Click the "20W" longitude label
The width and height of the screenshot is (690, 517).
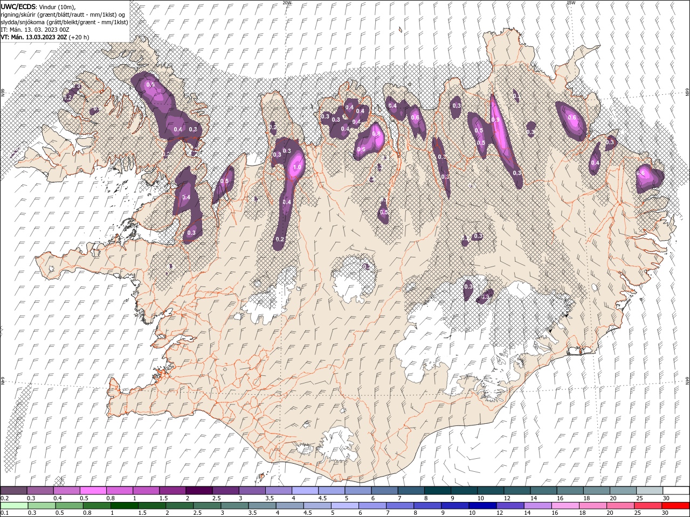(287, 3)
